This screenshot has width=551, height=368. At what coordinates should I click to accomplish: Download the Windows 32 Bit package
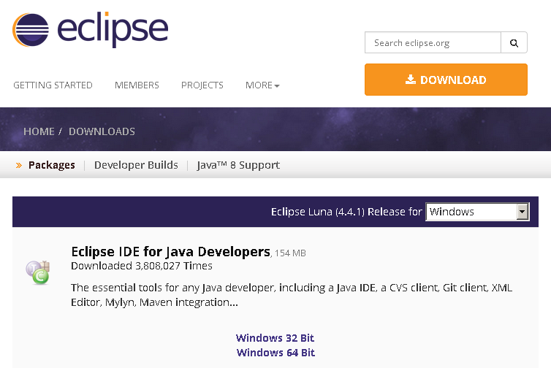click(x=275, y=338)
